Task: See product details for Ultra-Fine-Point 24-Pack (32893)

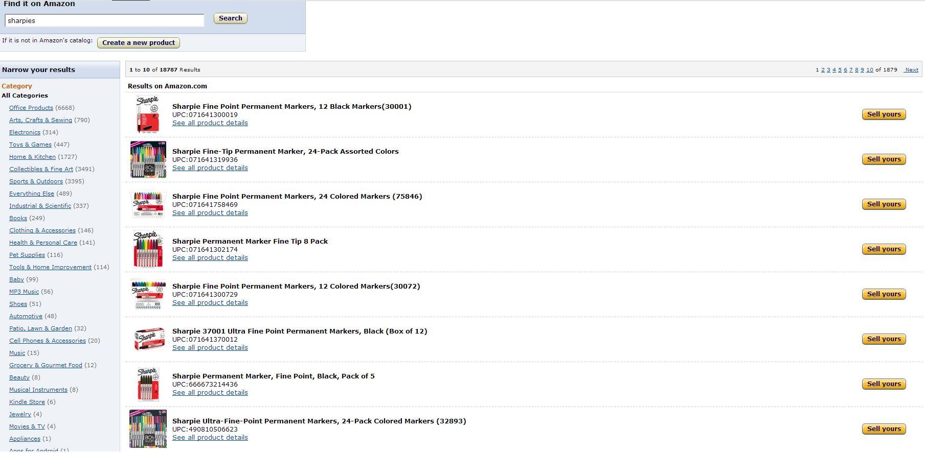Action: (x=210, y=438)
